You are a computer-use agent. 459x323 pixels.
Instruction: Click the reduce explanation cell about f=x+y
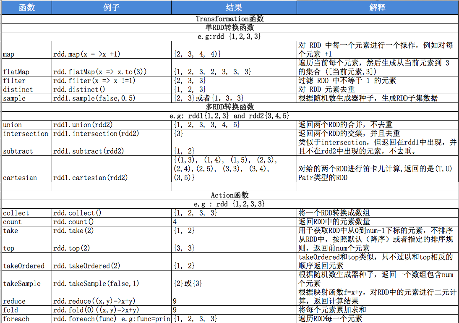coord(377,297)
